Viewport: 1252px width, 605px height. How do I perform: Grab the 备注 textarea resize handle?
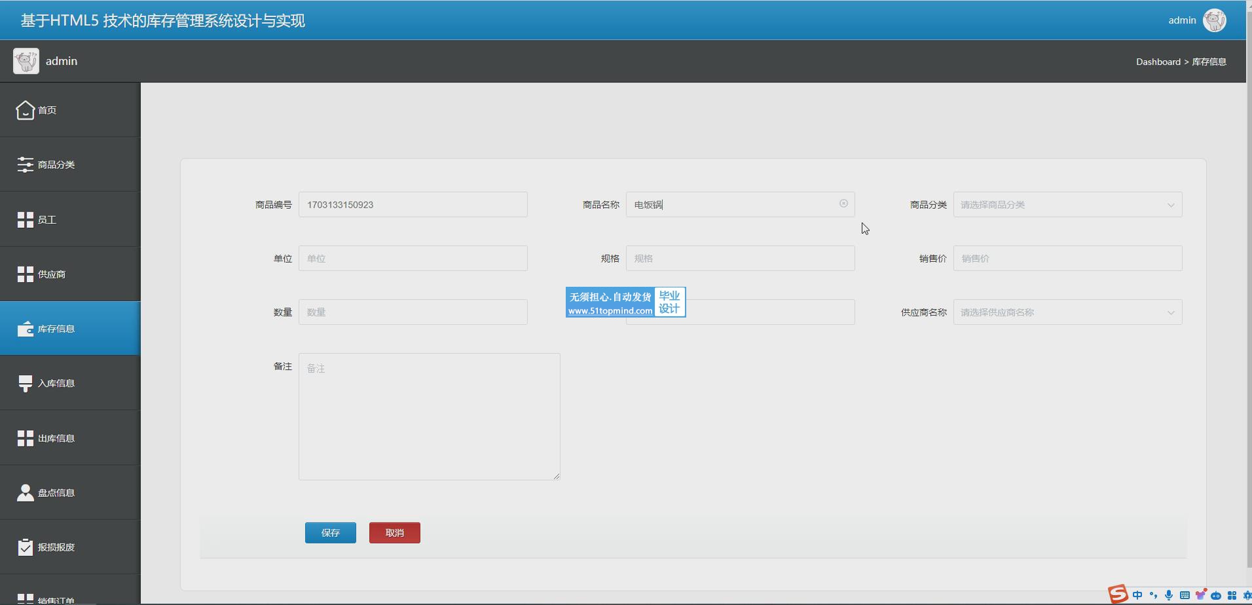(x=556, y=476)
